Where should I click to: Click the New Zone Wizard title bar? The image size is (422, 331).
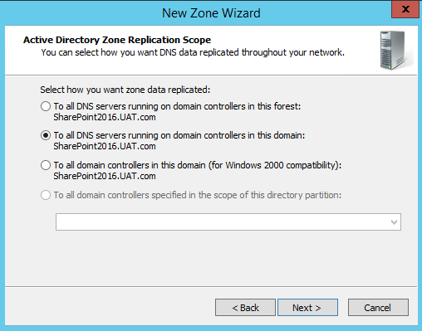[211, 13]
